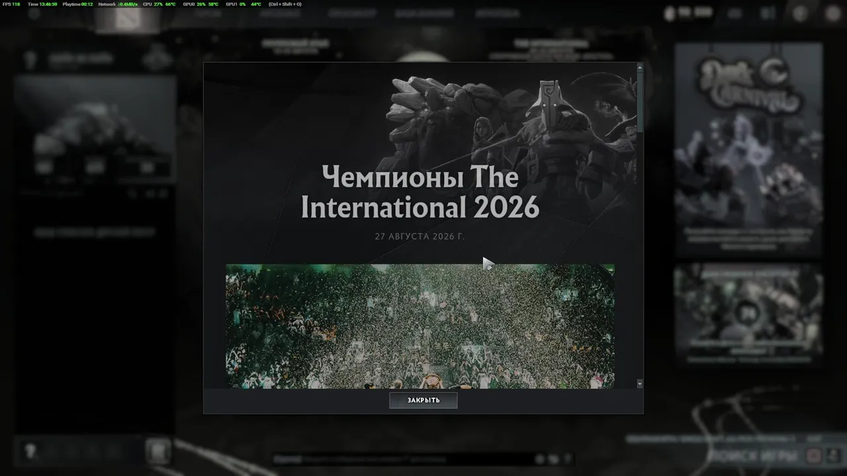Image resolution: width=847 pixels, height=476 pixels.
Task: Open the confetti crowd photo in the article
Action: click(x=420, y=327)
